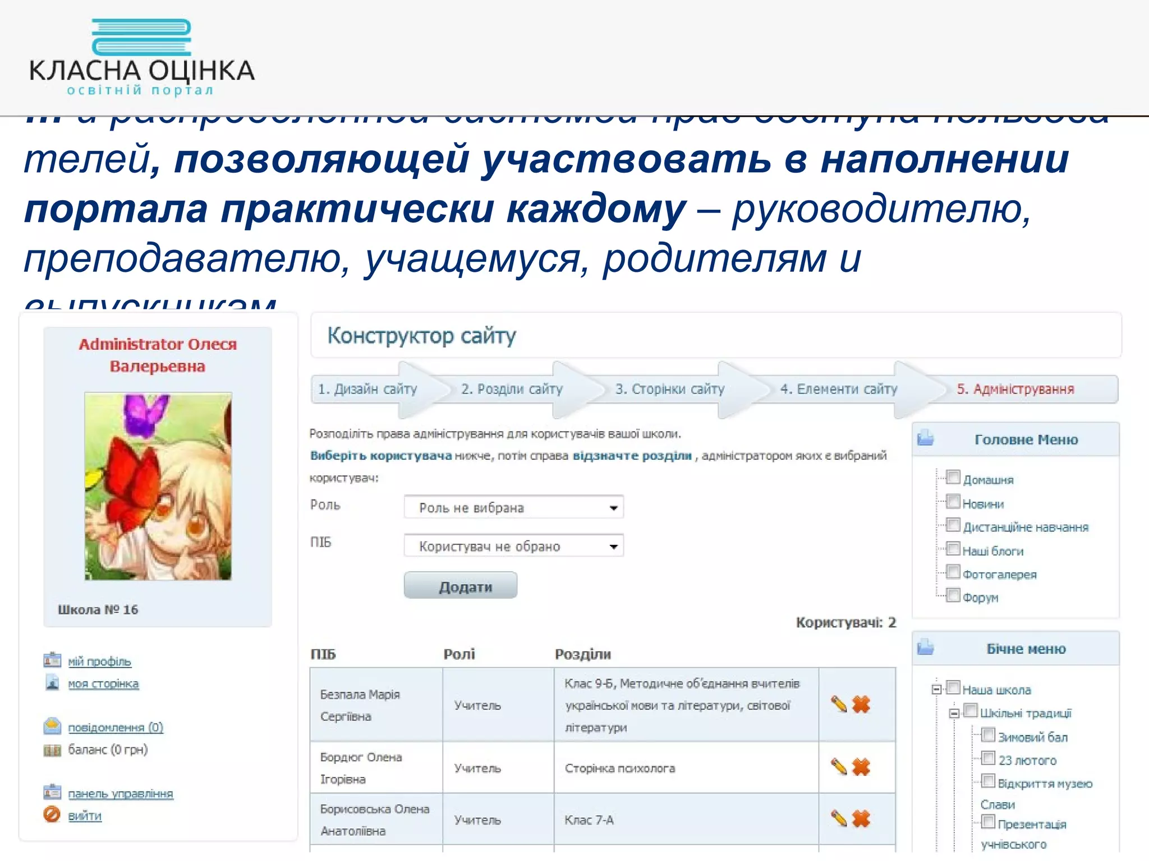Click the name 'Безпала Марія Сергіївна'

360,705
